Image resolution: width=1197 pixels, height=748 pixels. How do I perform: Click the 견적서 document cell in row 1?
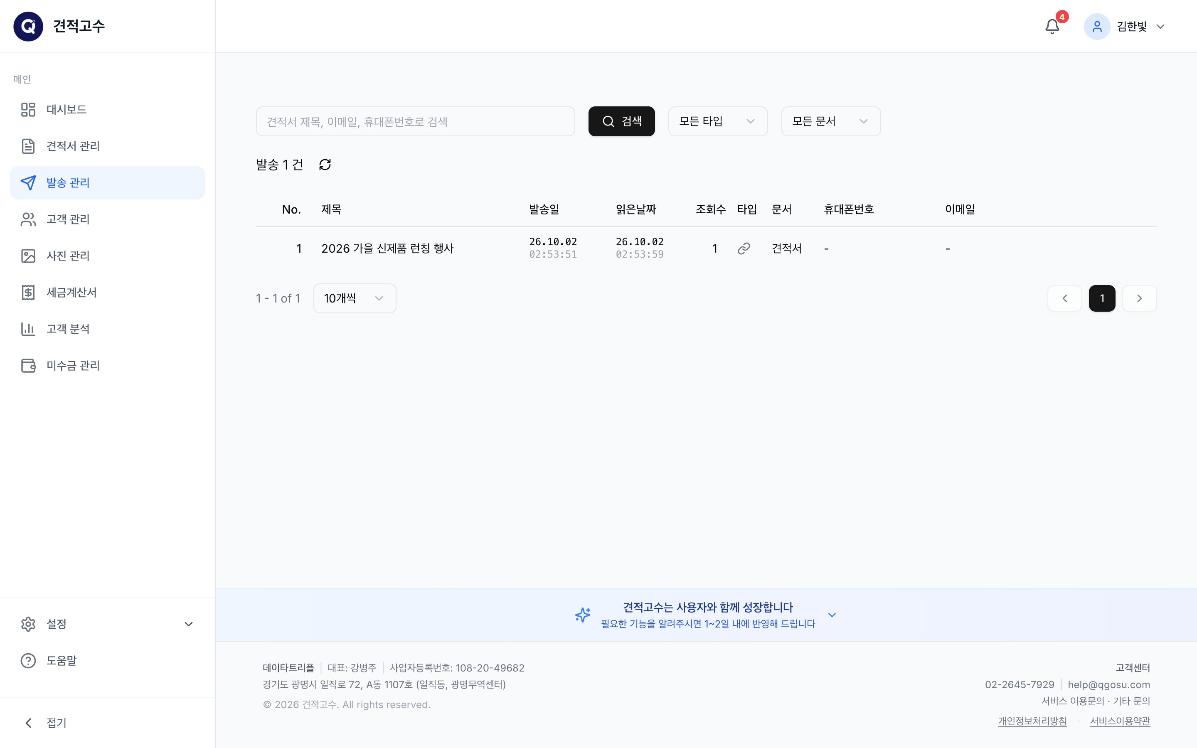click(x=786, y=249)
